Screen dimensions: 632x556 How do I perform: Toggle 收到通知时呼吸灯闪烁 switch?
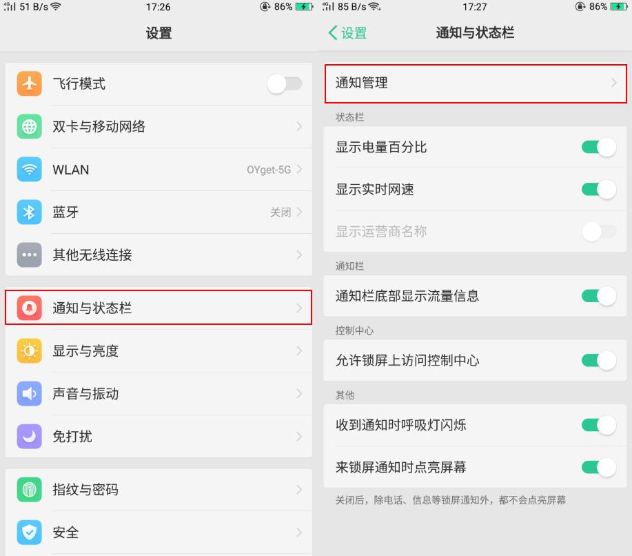[598, 425]
